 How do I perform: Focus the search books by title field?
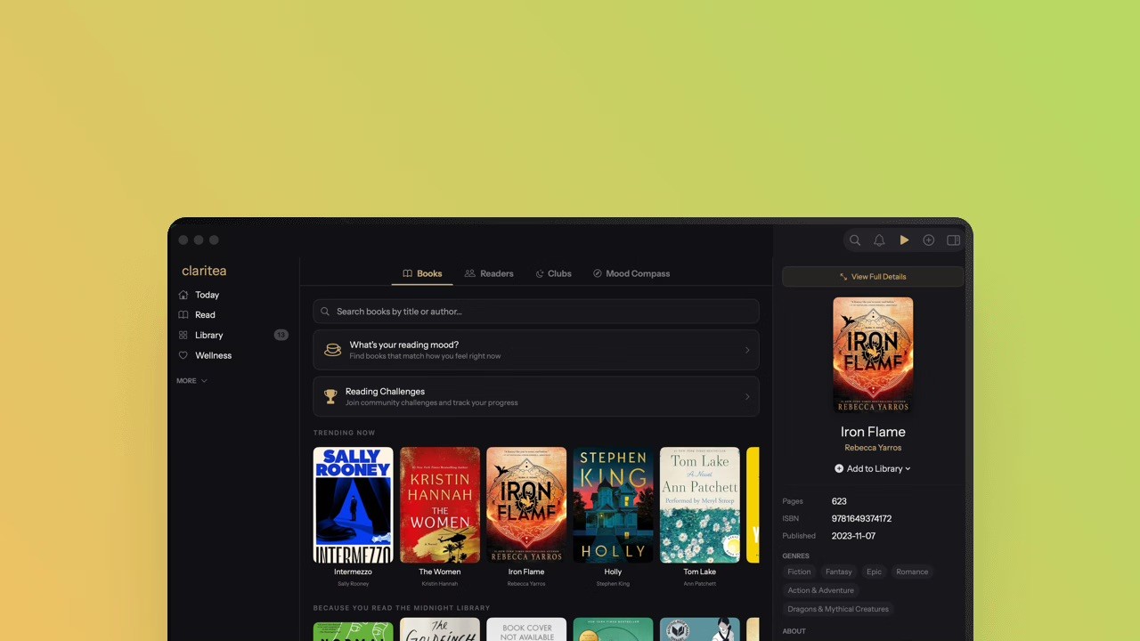coord(536,312)
